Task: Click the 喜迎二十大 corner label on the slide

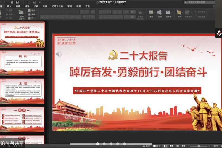Action: point(66,41)
